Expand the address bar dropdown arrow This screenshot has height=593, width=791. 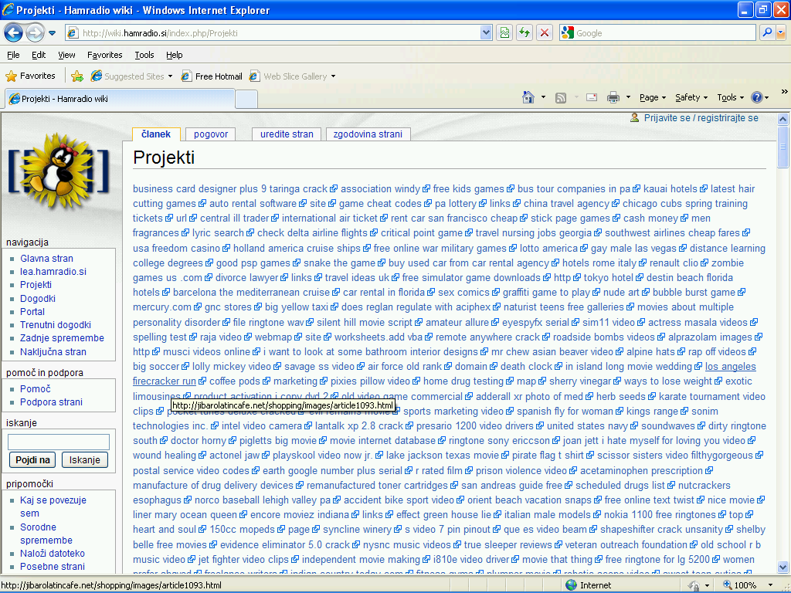click(x=486, y=32)
